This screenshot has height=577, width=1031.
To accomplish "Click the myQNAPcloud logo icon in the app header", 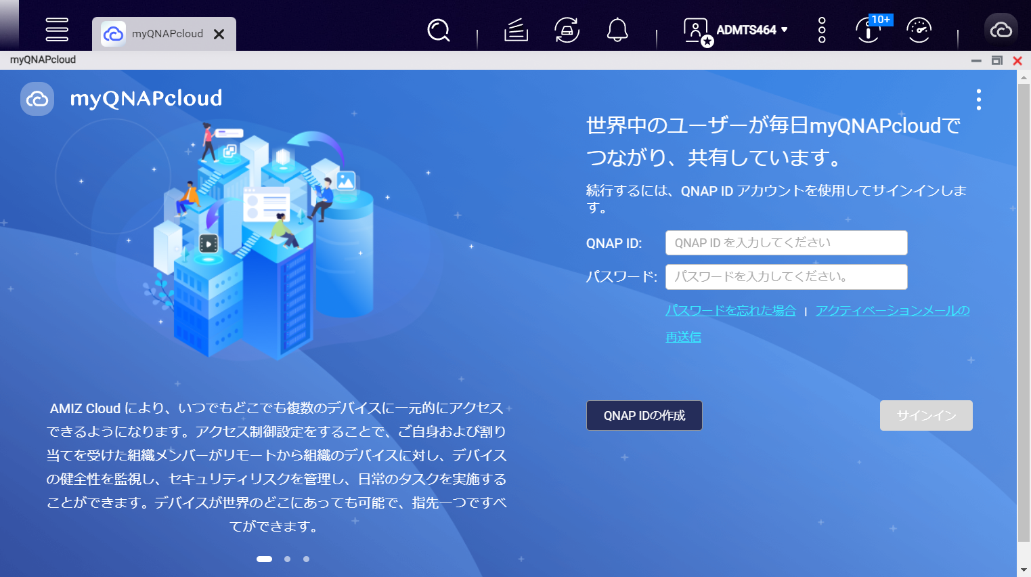I will [x=37, y=99].
